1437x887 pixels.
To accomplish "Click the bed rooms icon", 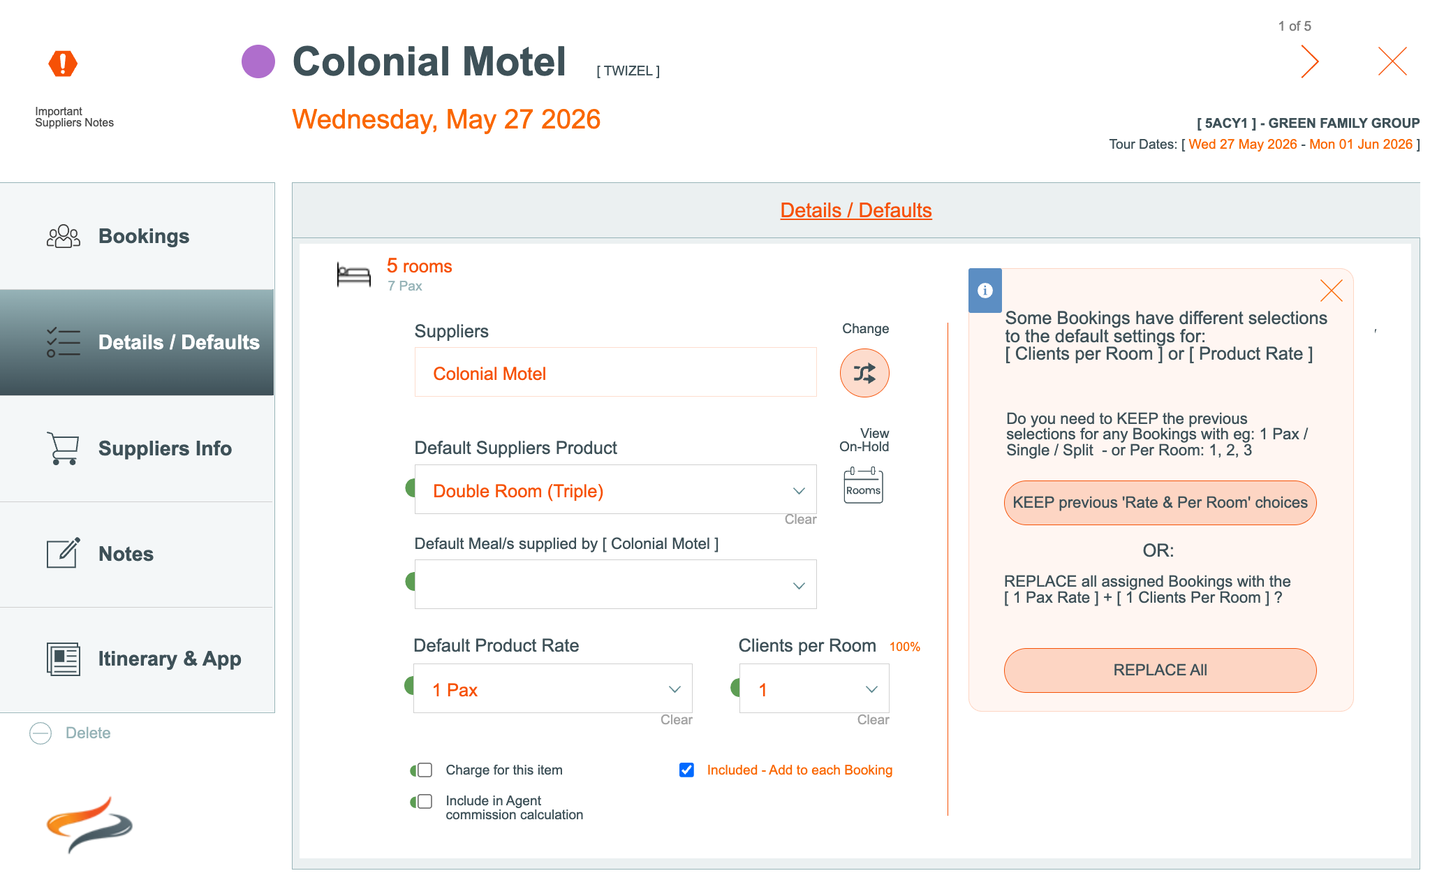I will tap(353, 274).
